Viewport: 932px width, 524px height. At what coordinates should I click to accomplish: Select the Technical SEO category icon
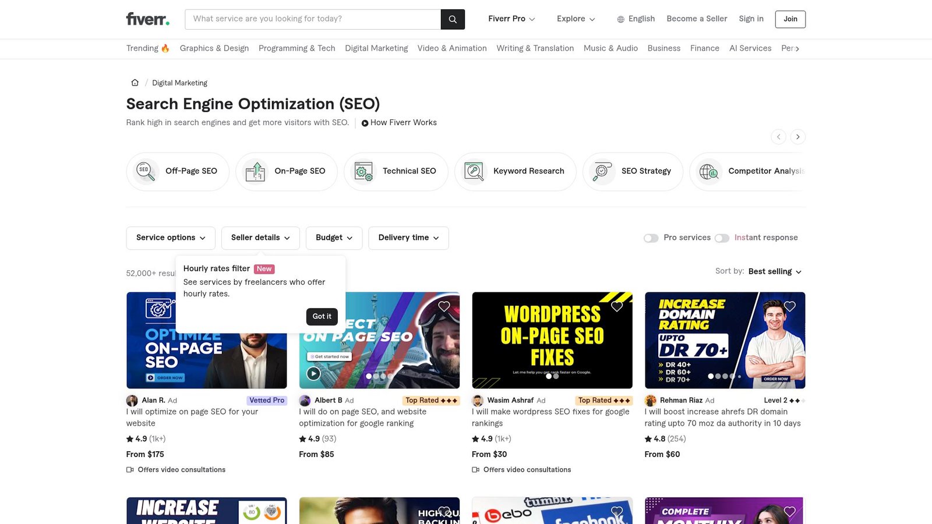point(363,171)
